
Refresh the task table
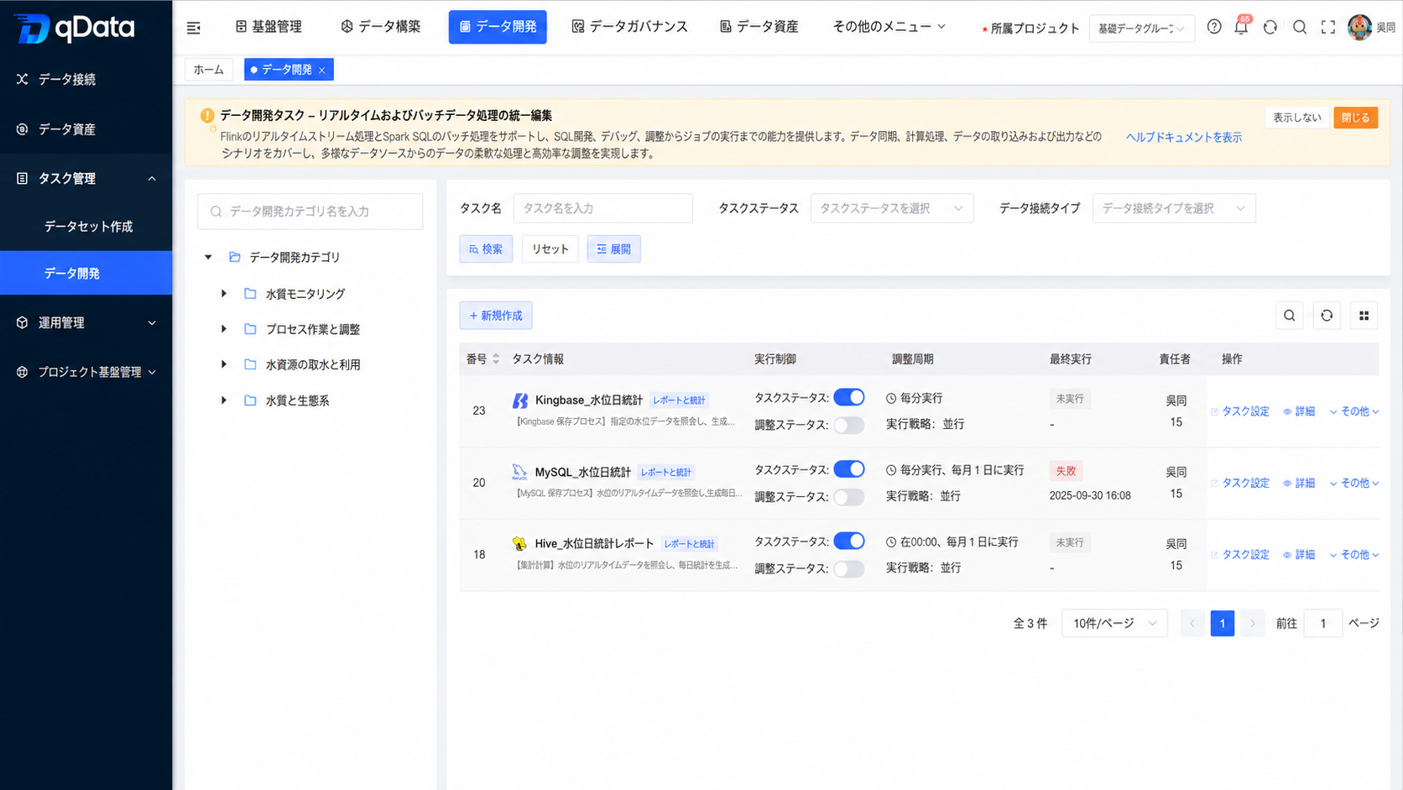click(x=1327, y=316)
